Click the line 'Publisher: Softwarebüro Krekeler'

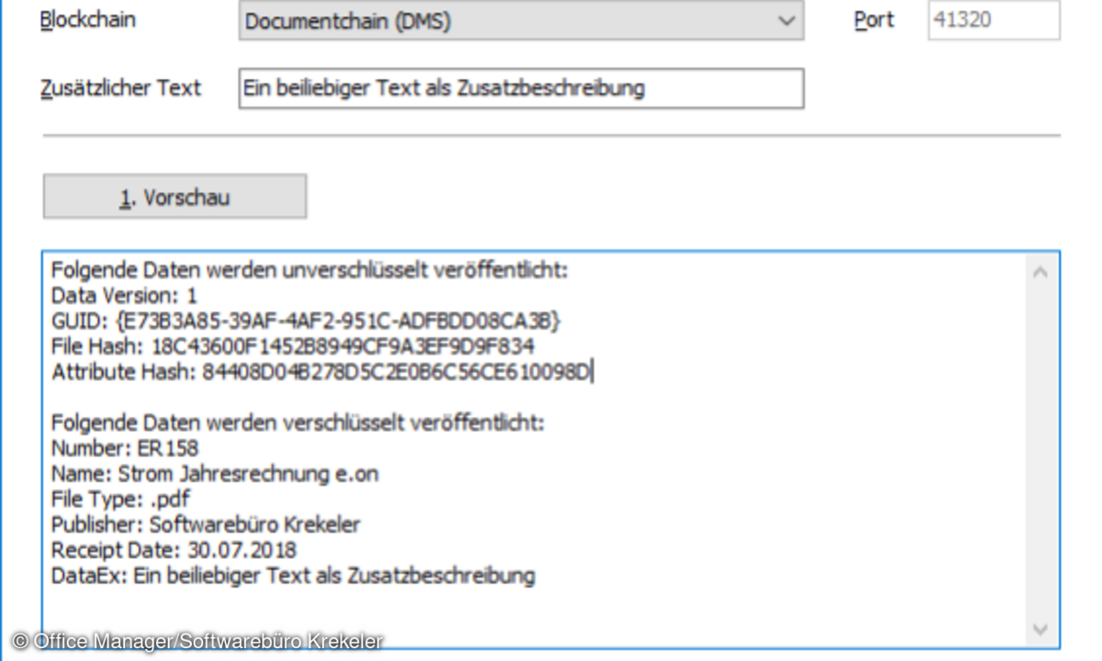pyautogui.click(x=206, y=525)
